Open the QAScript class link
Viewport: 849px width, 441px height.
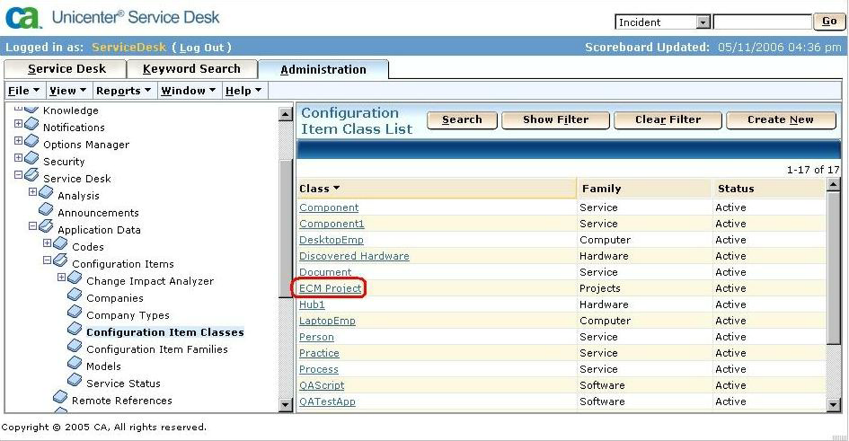322,385
